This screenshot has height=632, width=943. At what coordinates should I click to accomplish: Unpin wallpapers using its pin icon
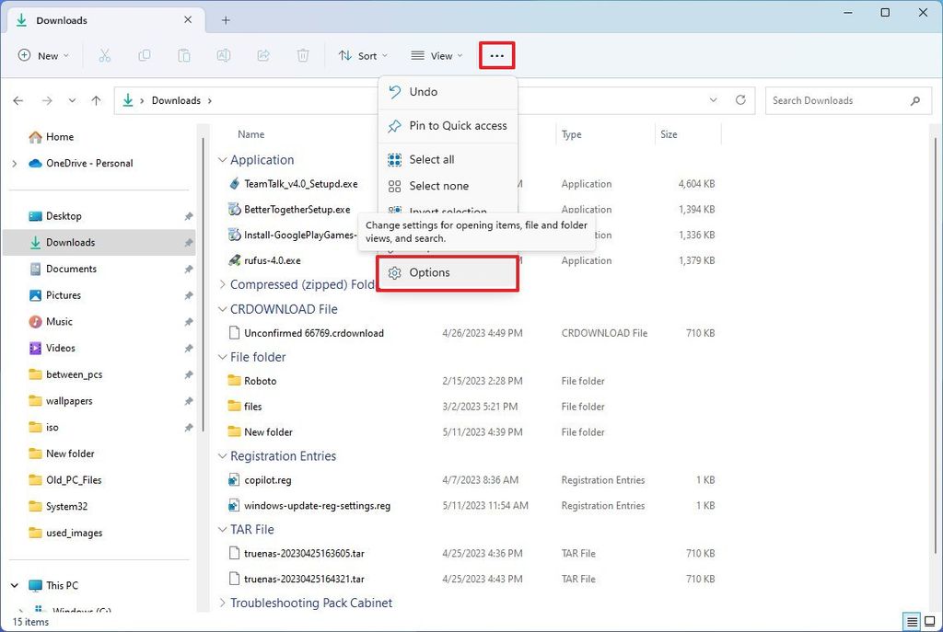pyautogui.click(x=188, y=400)
